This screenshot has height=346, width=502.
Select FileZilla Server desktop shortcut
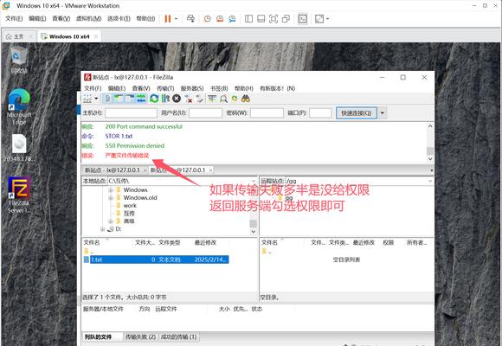pos(19,195)
